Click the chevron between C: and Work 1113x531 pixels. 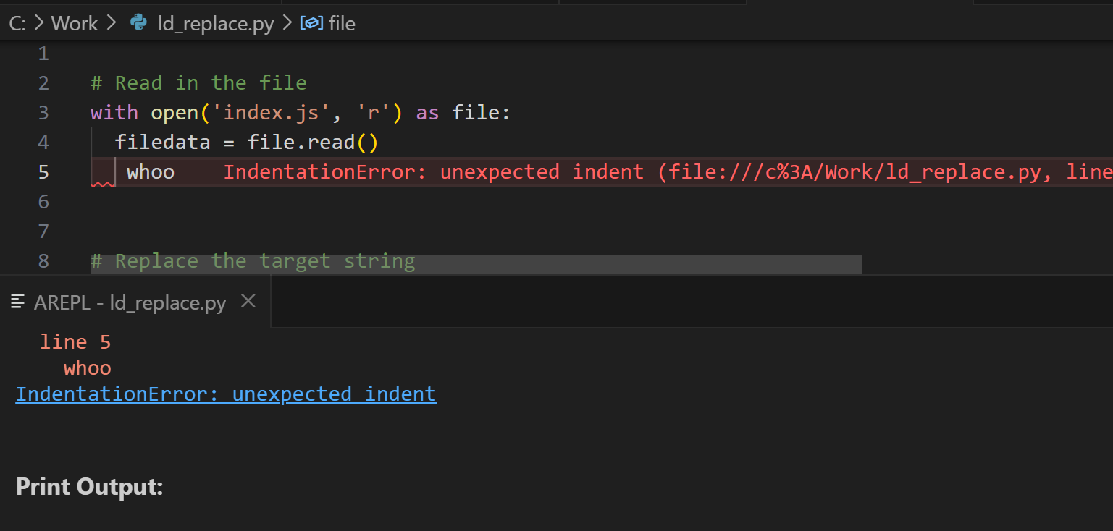pyautogui.click(x=39, y=23)
